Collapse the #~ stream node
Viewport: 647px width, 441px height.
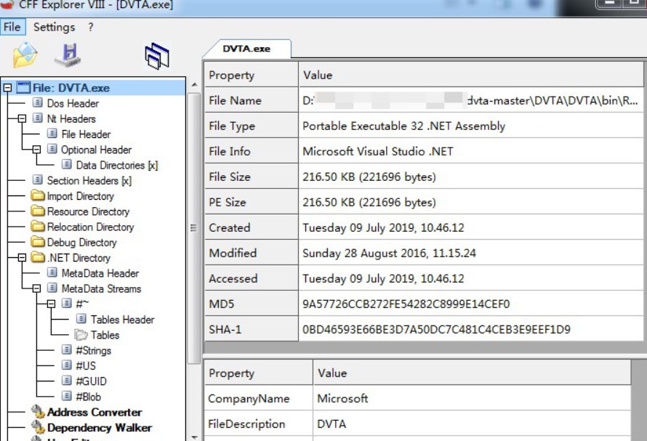(x=51, y=304)
